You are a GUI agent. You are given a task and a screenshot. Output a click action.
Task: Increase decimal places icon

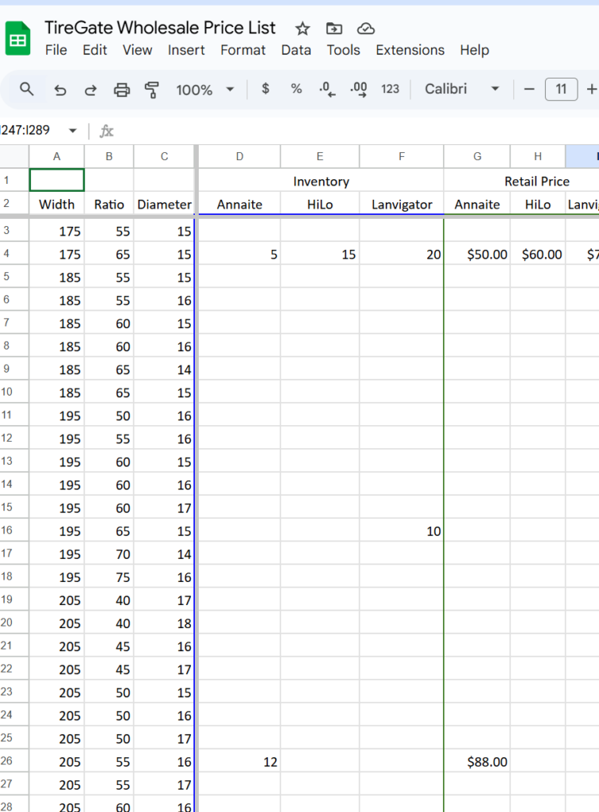click(x=358, y=89)
